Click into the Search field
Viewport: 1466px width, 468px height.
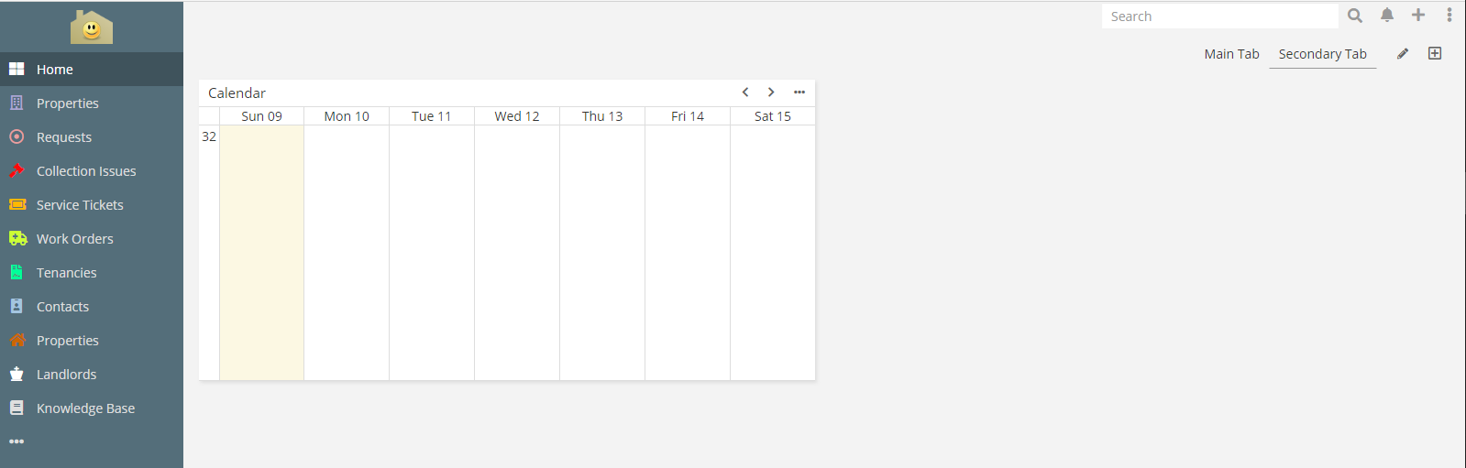pos(1219,16)
